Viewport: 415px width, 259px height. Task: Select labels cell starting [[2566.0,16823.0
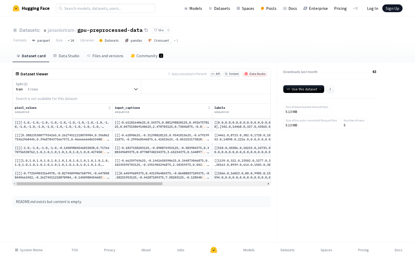(241, 175)
